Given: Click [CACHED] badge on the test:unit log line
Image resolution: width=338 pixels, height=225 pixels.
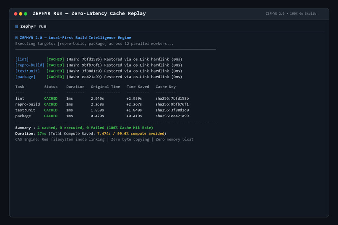Looking at the screenshot, I should 55,71.
